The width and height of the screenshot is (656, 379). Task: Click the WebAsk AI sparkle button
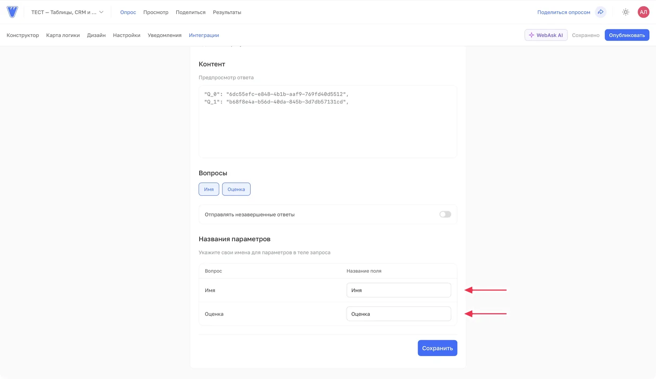tap(546, 35)
